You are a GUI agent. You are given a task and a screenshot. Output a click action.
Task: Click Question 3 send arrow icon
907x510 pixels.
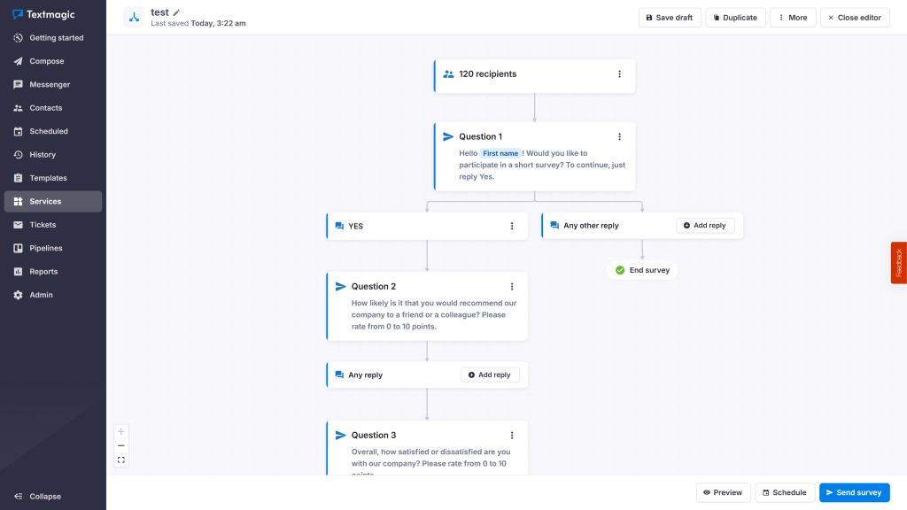341,436
